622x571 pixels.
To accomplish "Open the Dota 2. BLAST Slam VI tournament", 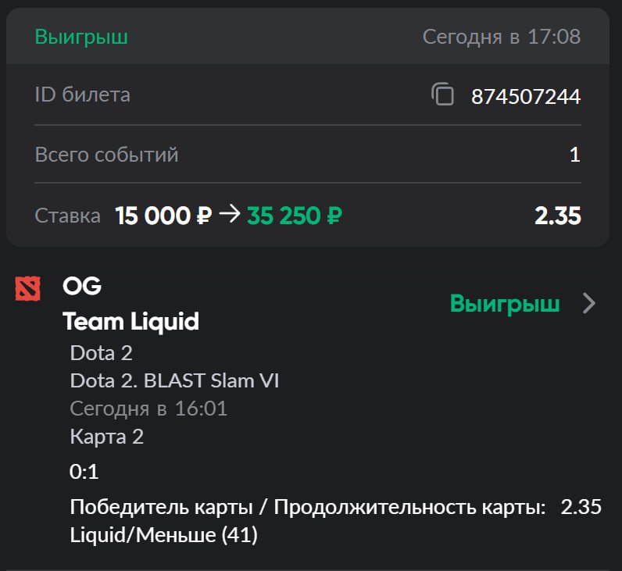I will coord(174,380).
